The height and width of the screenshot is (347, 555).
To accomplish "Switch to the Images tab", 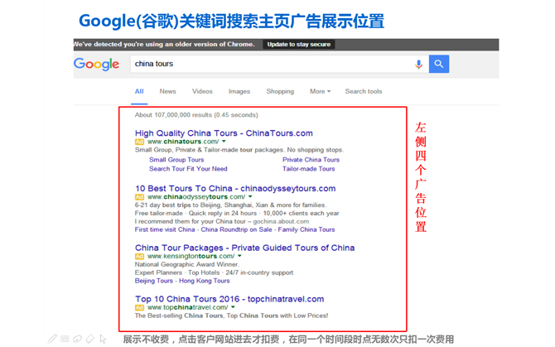I will [239, 91].
